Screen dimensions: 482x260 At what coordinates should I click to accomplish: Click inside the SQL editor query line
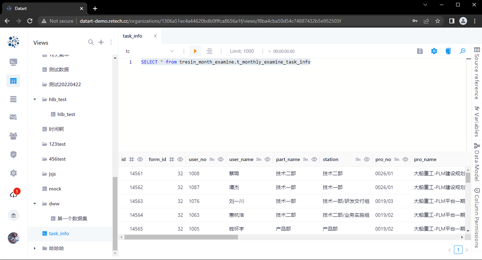pos(226,62)
